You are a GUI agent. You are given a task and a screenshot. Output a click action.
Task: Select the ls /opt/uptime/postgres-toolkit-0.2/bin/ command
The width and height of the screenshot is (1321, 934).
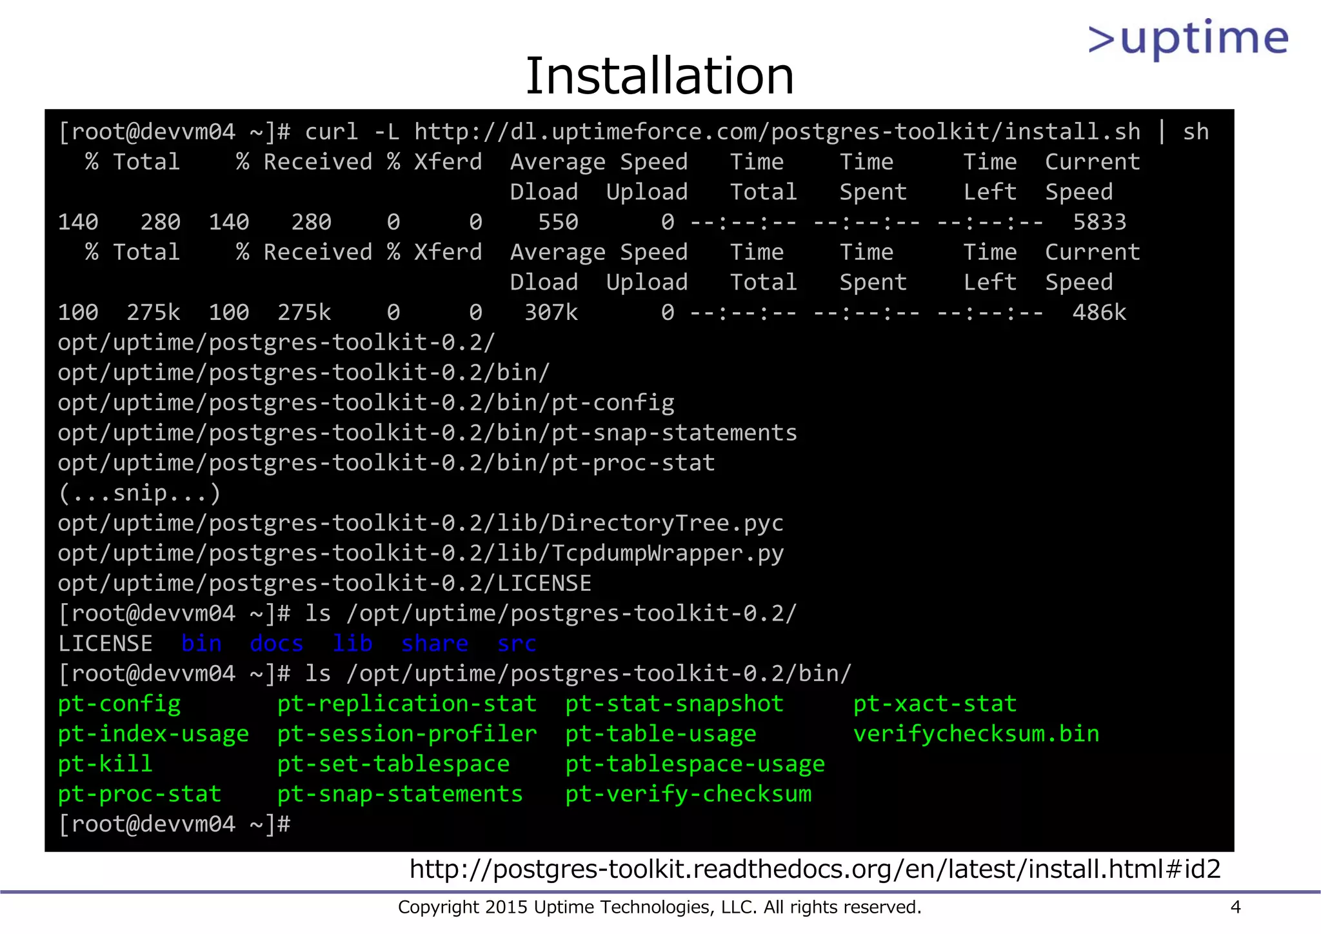pyautogui.click(x=578, y=673)
